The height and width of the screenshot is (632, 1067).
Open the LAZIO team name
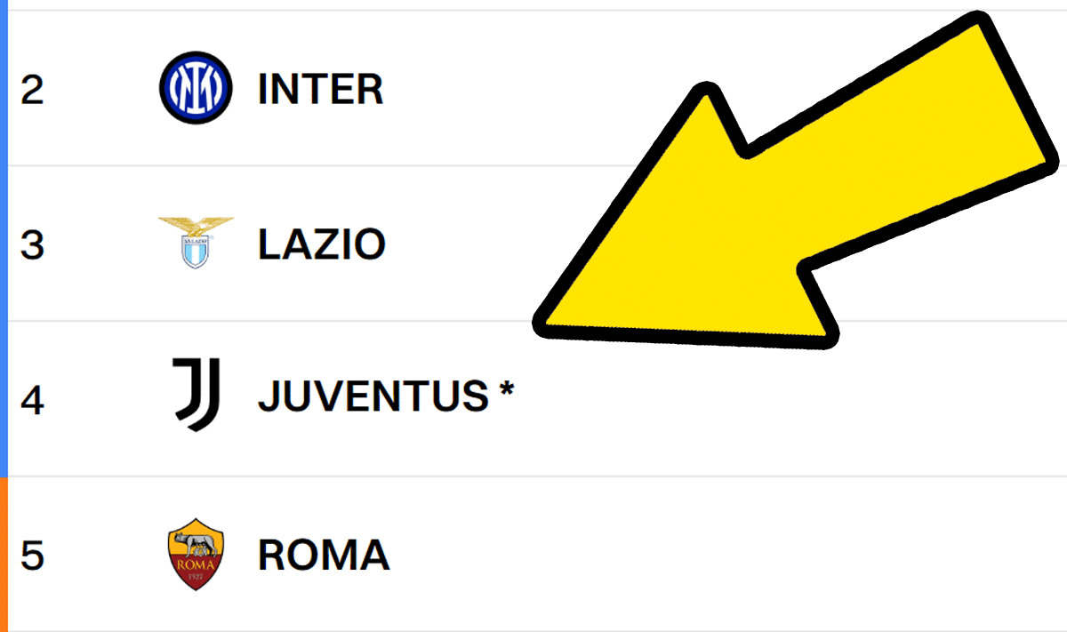pos(321,244)
